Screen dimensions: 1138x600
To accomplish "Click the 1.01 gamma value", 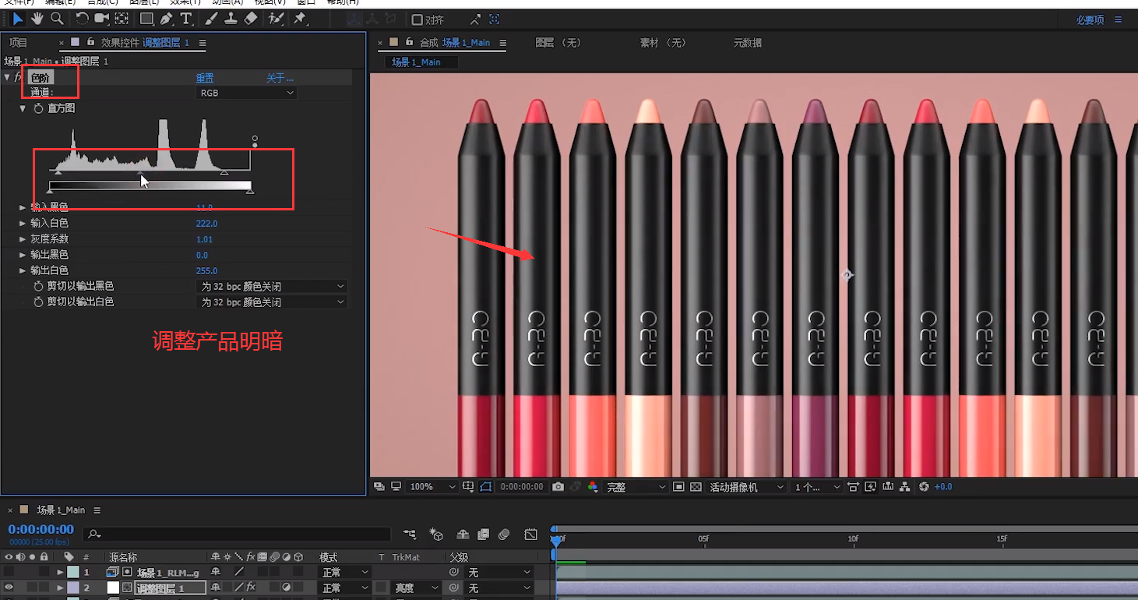I will [204, 239].
